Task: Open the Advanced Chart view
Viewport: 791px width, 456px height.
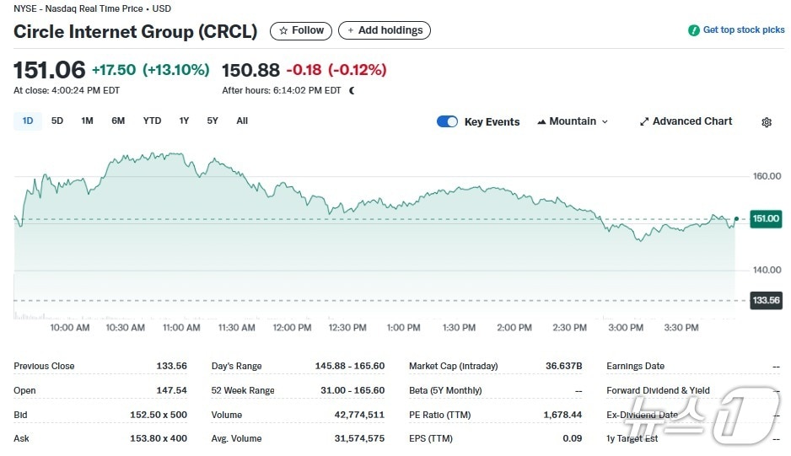Action: 691,121
